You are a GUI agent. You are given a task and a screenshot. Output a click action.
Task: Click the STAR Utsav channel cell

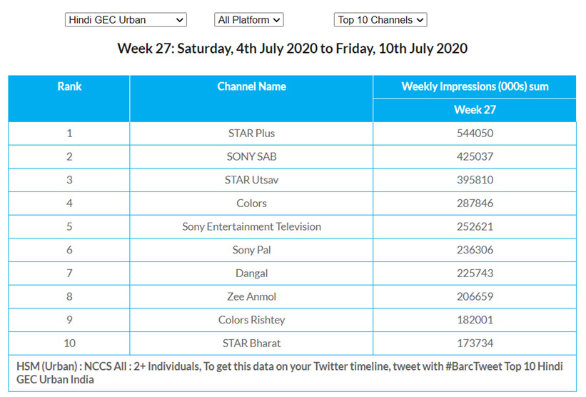[x=251, y=180]
